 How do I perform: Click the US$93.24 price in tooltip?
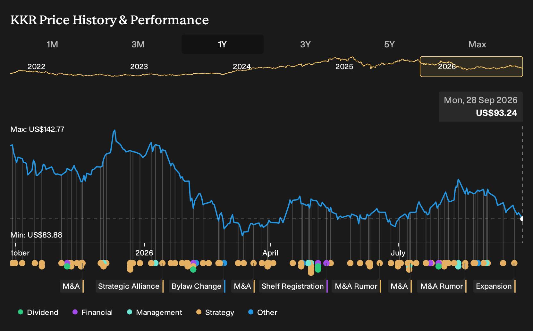[496, 113]
